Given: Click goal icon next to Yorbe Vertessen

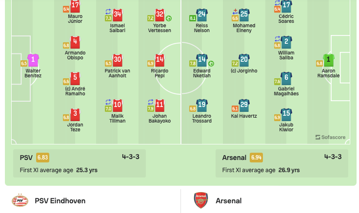Looking at the screenshot, I should click(x=169, y=18).
